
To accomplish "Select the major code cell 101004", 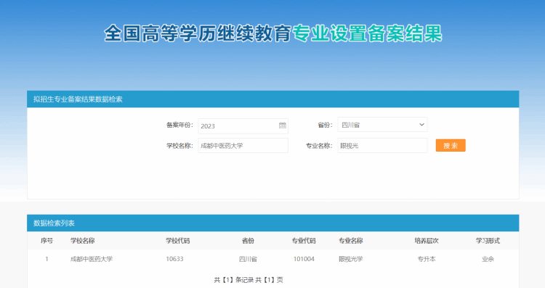I will click(304, 259).
